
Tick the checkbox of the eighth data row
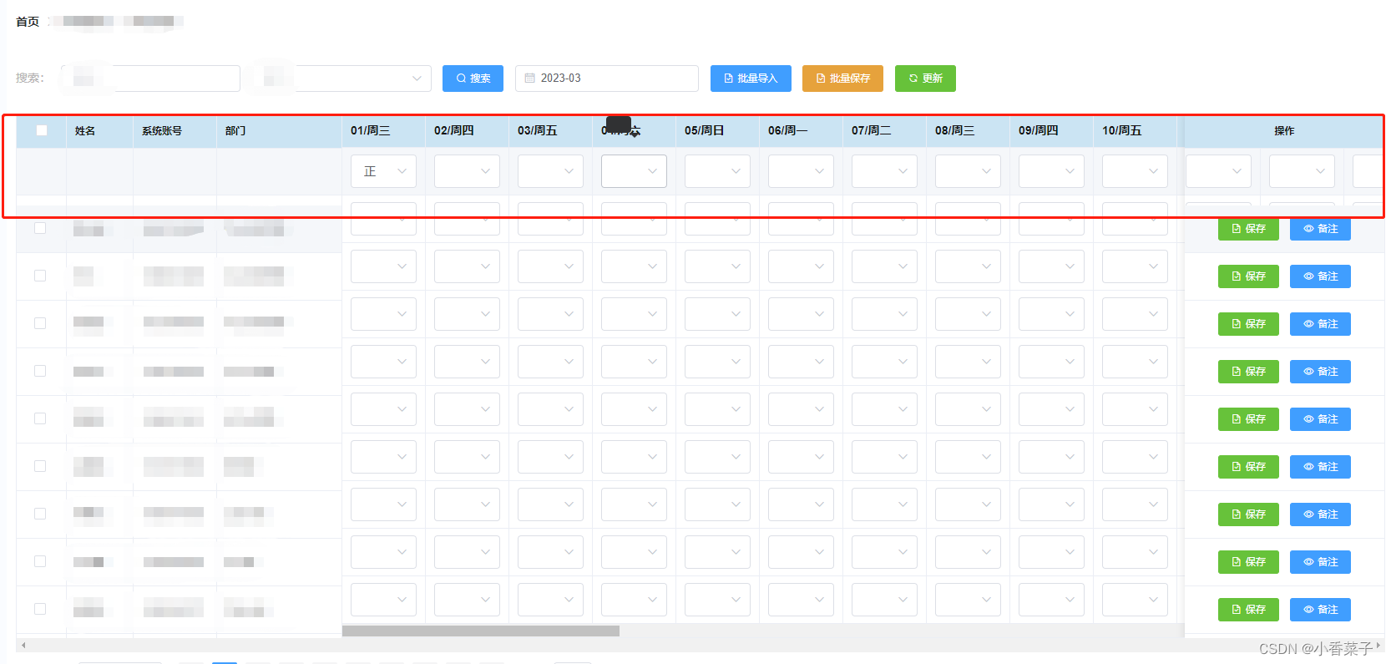(40, 561)
